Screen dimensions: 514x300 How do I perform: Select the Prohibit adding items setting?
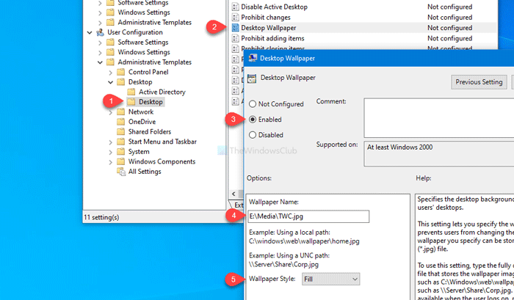272,38
